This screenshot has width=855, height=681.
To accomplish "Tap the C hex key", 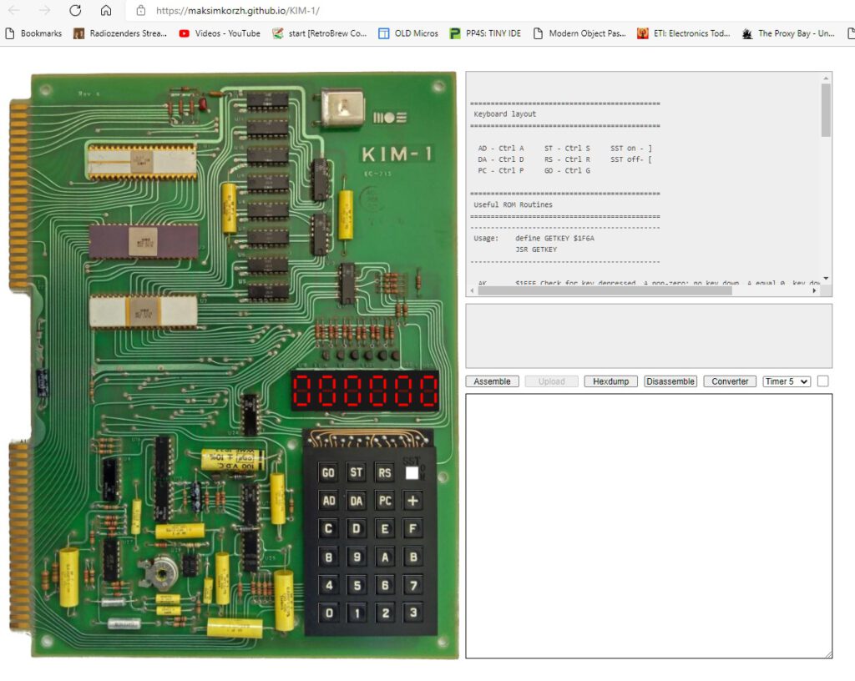I will point(329,528).
